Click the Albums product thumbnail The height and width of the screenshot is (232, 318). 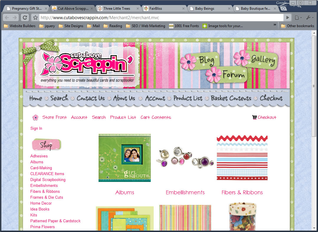124,158
